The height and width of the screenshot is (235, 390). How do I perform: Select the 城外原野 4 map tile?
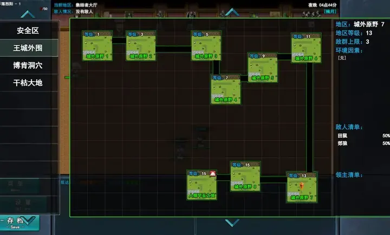click(226, 89)
